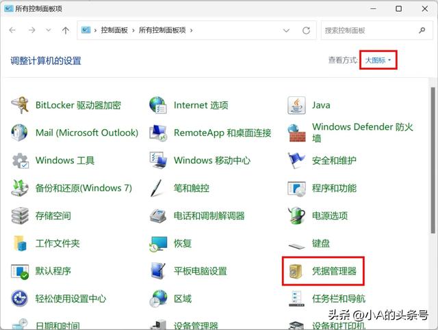Viewport: 438px width, 330px height.
Task: Open the 大图标 view mode dropdown
Action: click(x=378, y=60)
